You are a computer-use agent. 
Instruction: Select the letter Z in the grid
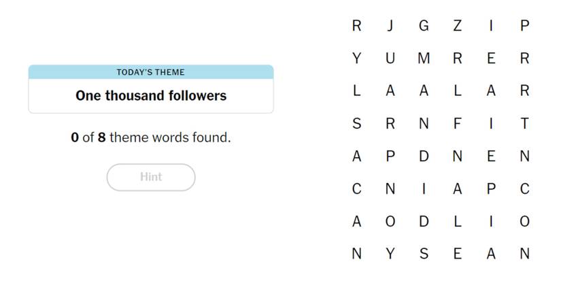point(458,26)
